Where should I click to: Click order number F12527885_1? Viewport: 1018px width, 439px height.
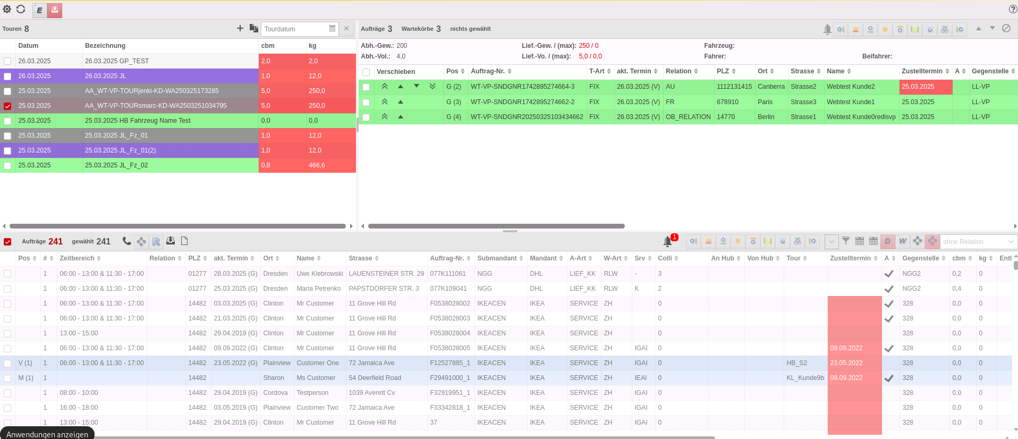[450, 363]
